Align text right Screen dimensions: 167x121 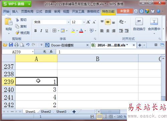pyautogui.click(x=114, y=31)
